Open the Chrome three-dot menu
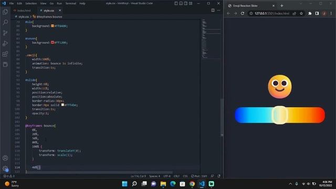Screen dimensions: 336x189 [x=331, y=13]
